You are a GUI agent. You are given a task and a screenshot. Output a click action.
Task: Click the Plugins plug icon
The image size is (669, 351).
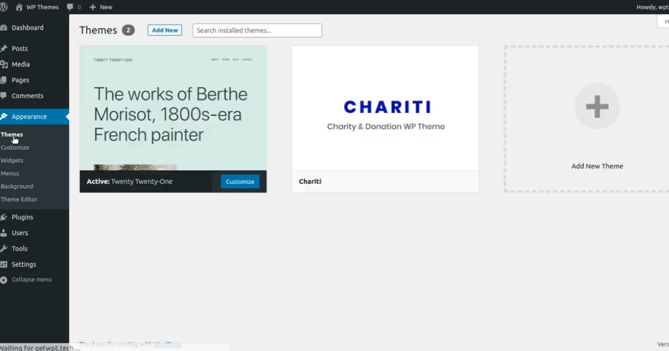point(4,217)
